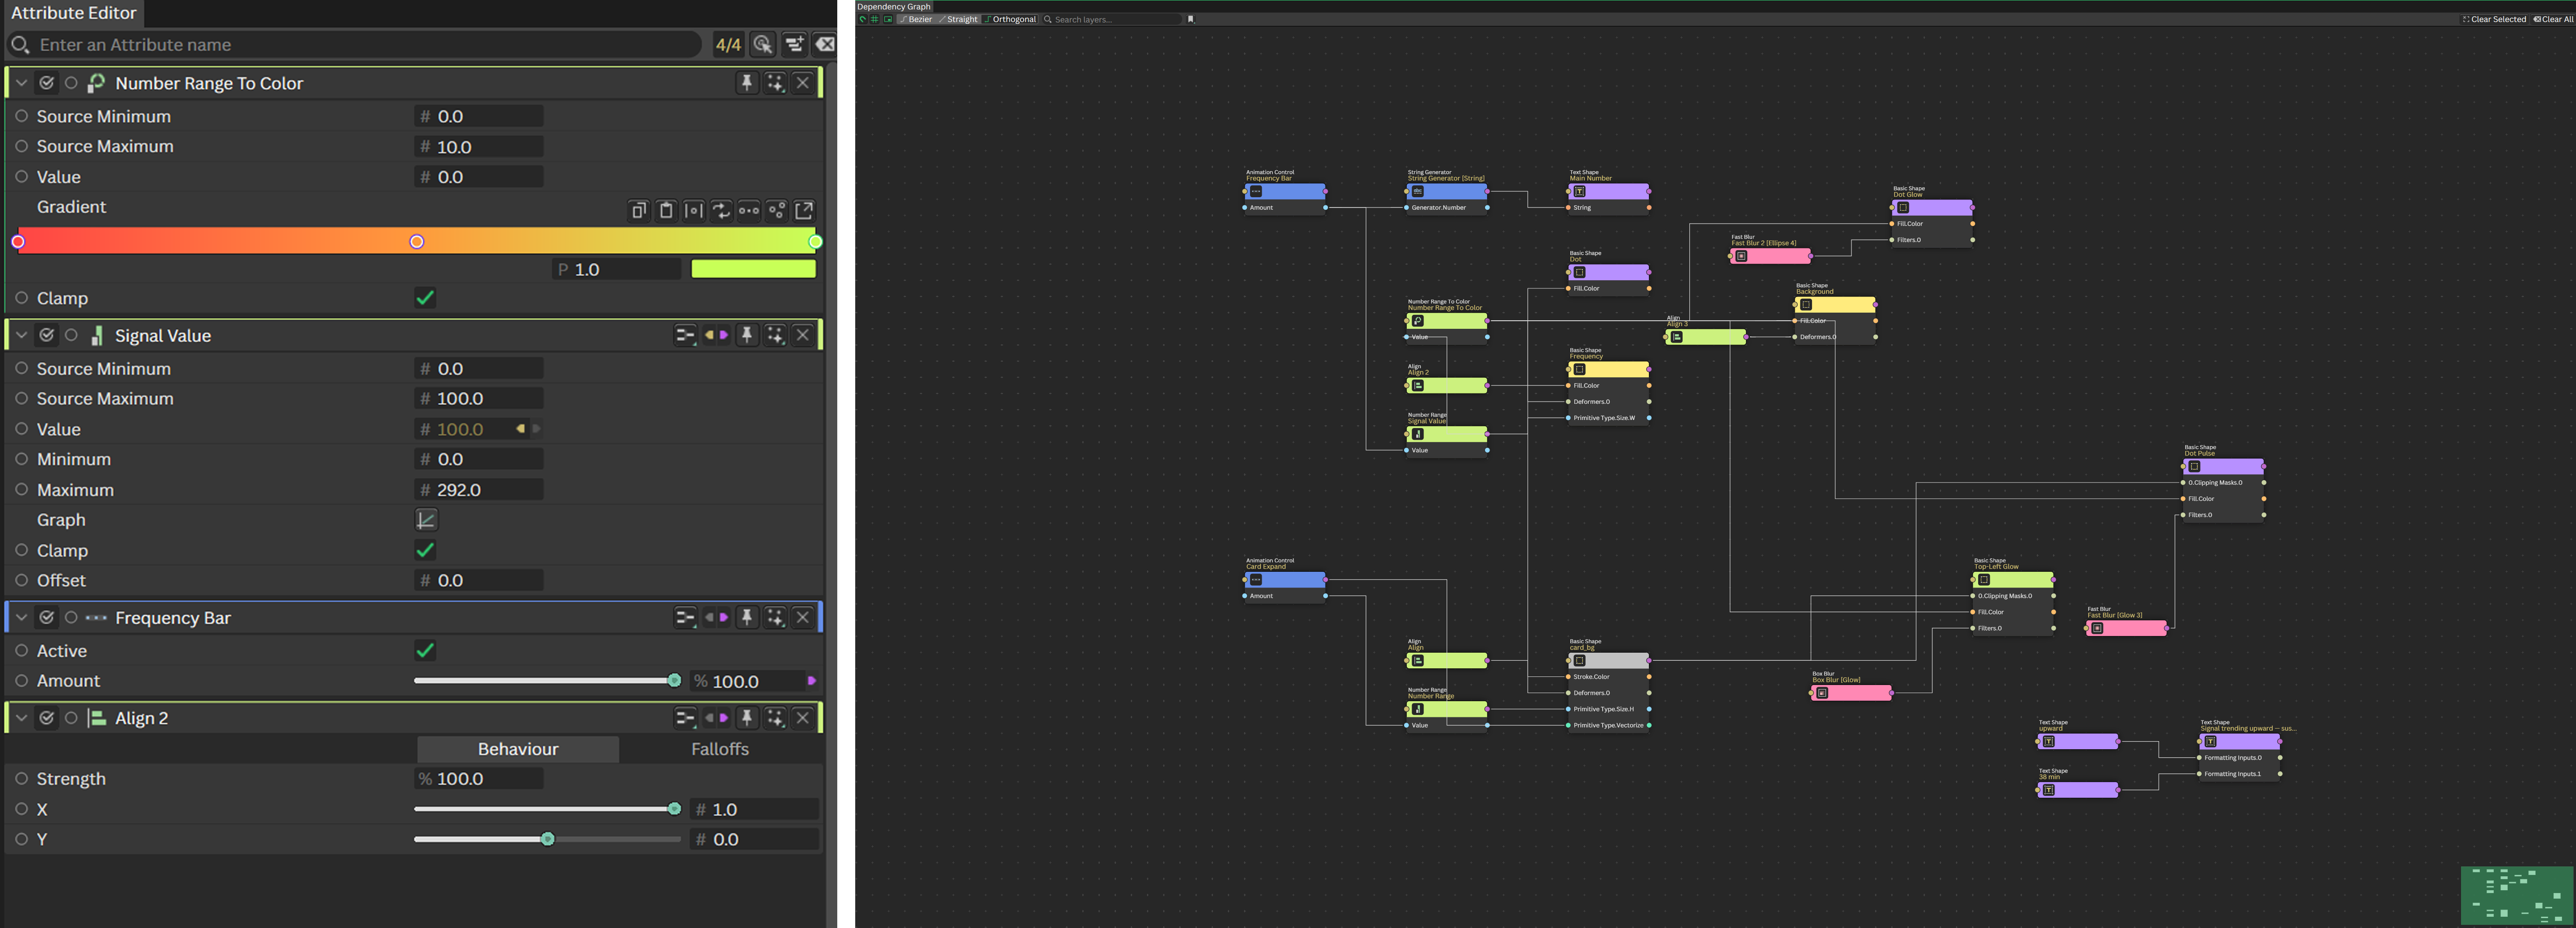Image resolution: width=2576 pixels, height=928 pixels.
Task: Toggle enable checkmark on Frequency Bar header
Action: click(47, 618)
